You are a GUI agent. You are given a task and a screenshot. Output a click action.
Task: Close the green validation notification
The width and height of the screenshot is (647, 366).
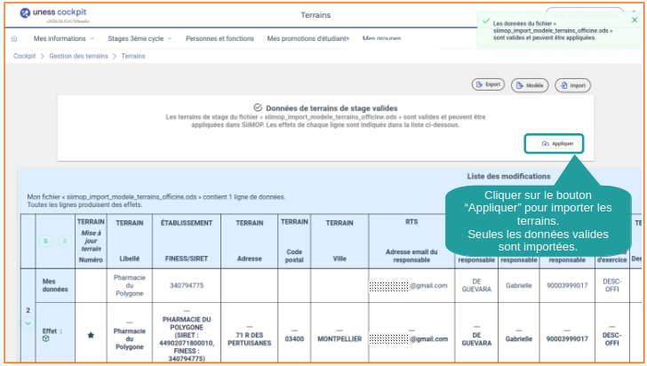(x=635, y=20)
